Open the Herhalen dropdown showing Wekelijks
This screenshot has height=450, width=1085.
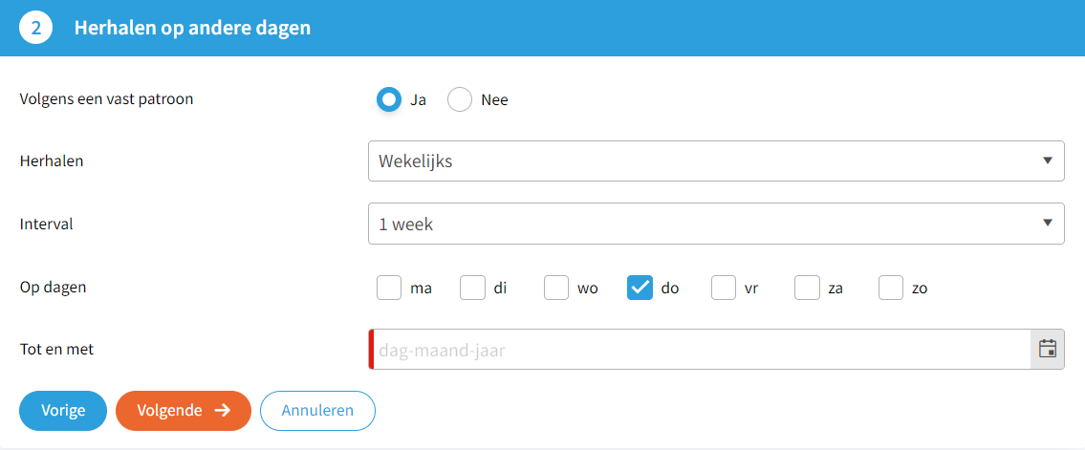tap(707, 161)
